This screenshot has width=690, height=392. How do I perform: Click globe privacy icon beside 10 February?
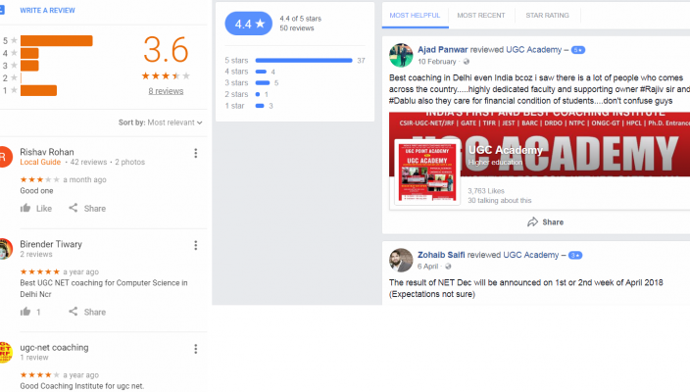pyautogui.click(x=466, y=62)
